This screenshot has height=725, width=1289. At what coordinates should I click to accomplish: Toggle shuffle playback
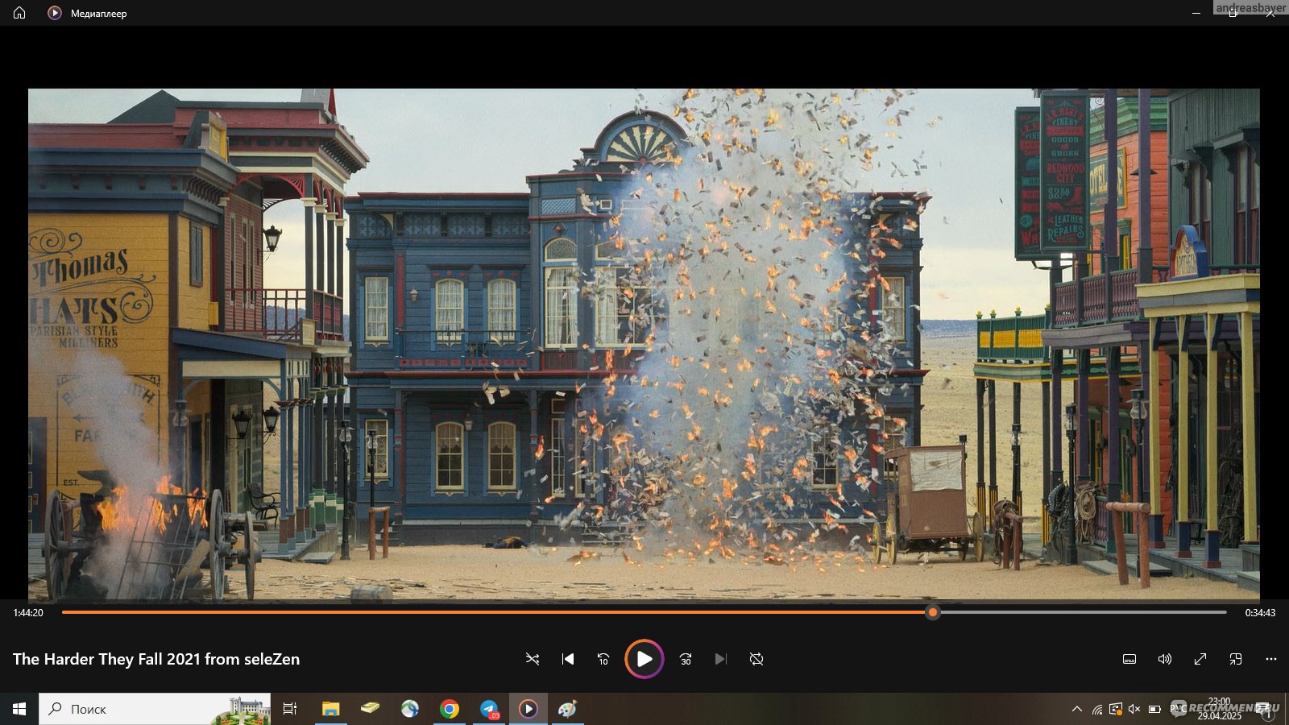(x=533, y=659)
